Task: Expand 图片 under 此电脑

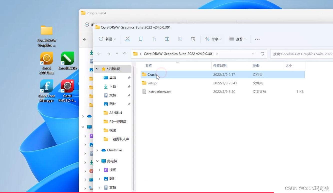Action: click(99, 179)
